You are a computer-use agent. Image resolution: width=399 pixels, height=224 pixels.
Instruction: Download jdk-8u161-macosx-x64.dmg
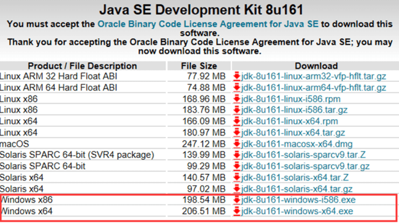pos(297,144)
